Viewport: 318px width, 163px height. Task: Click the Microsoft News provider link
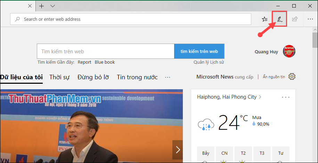coord(215,77)
